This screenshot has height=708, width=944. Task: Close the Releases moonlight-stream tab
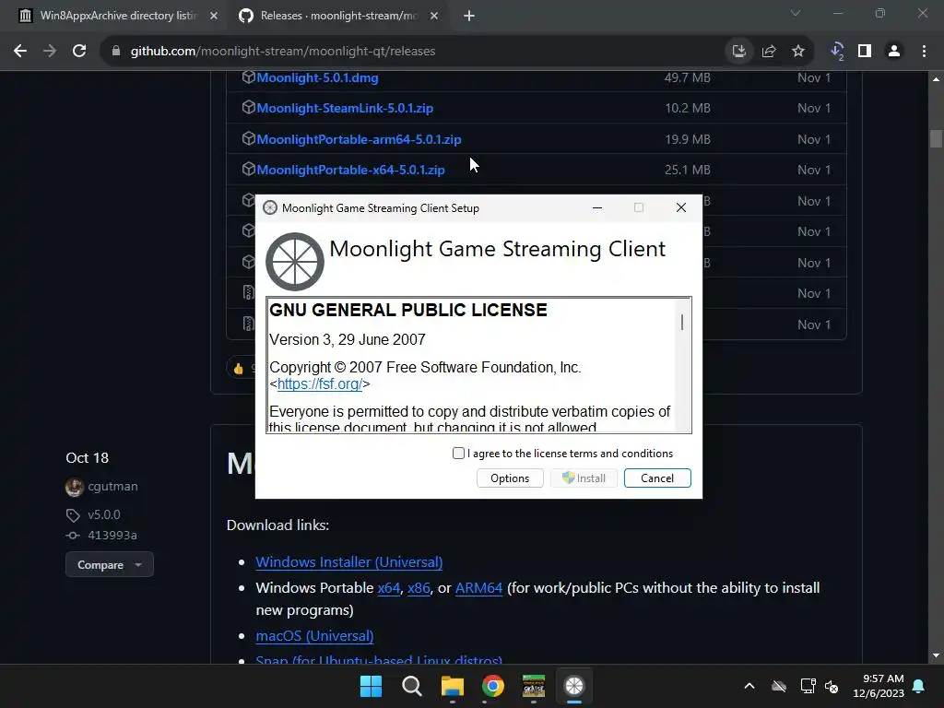point(434,16)
